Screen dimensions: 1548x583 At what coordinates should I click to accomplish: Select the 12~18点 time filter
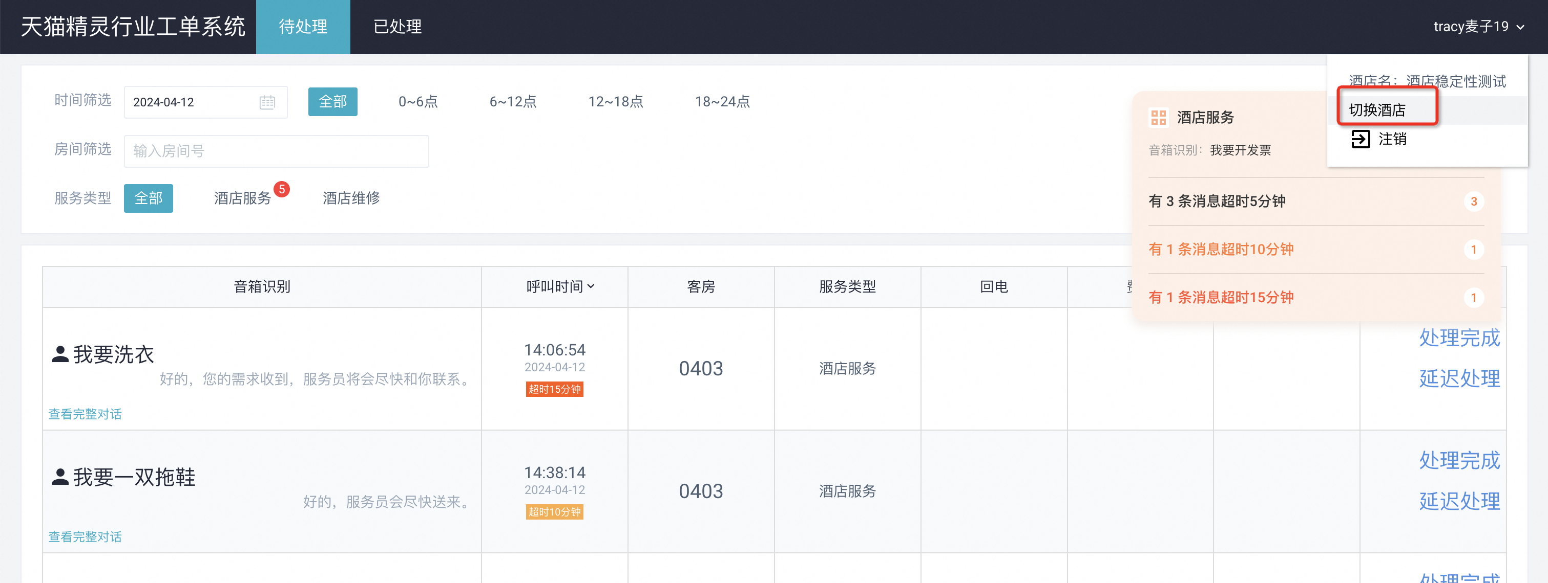click(615, 102)
